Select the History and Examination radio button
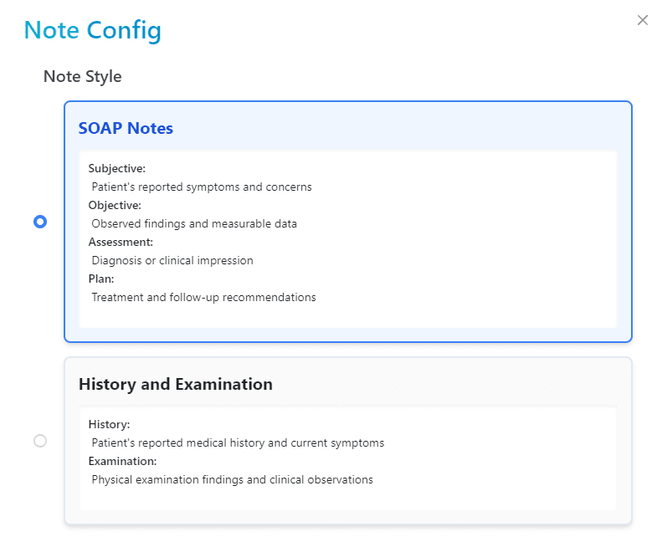662x537 pixels. pyautogui.click(x=40, y=441)
